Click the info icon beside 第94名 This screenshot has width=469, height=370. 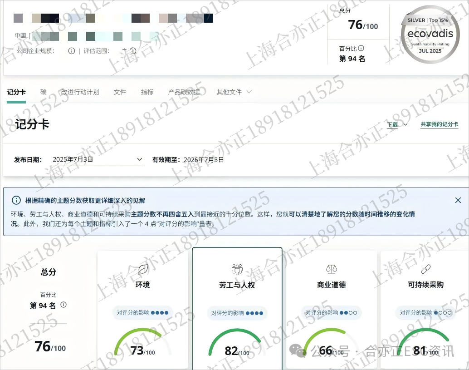pyautogui.click(x=64, y=306)
